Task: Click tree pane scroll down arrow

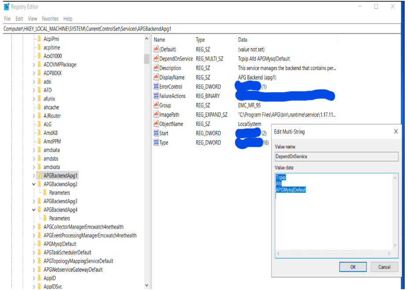Action: pos(147,285)
